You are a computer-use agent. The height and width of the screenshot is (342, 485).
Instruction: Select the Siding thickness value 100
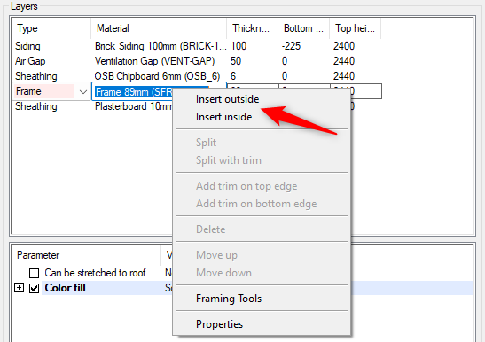[x=239, y=46]
